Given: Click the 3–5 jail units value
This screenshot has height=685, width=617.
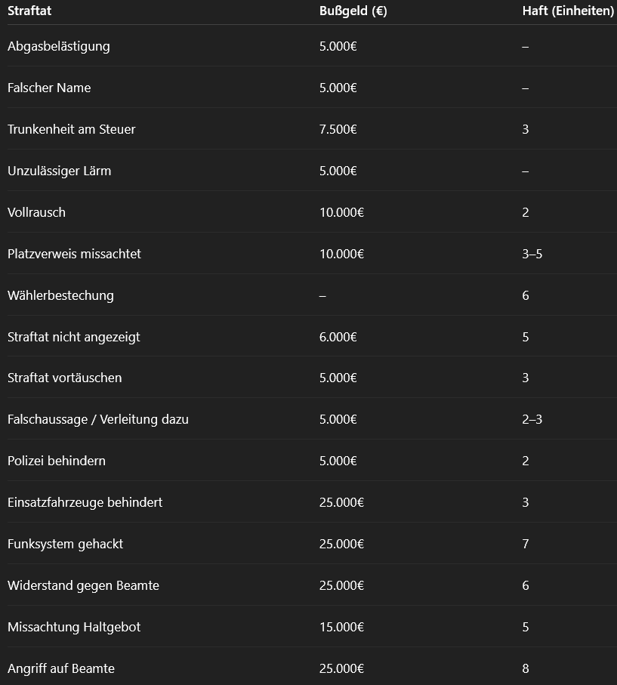Looking at the screenshot, I should tap(532, 254).
